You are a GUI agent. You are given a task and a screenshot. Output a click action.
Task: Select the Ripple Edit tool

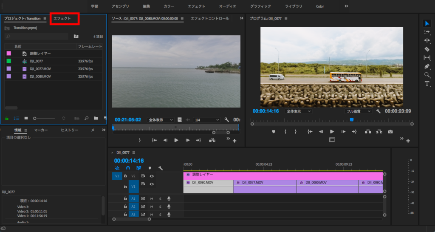(427, 40)
